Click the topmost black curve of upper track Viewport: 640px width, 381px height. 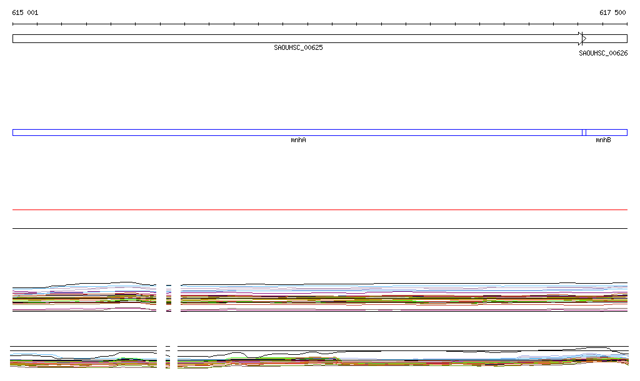tap(125, 282)
